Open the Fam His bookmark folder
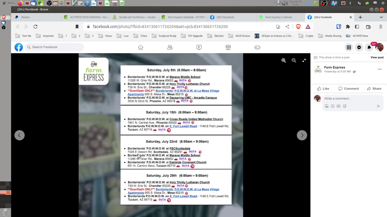Screen dimensions: 387x217 (23, 36)
